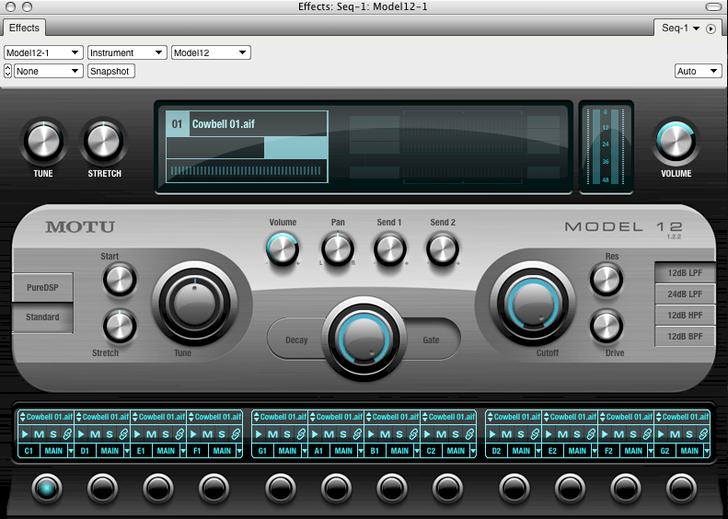The image size is (728, 519).
Task: Solo the E1 pad
Action: 166,434
